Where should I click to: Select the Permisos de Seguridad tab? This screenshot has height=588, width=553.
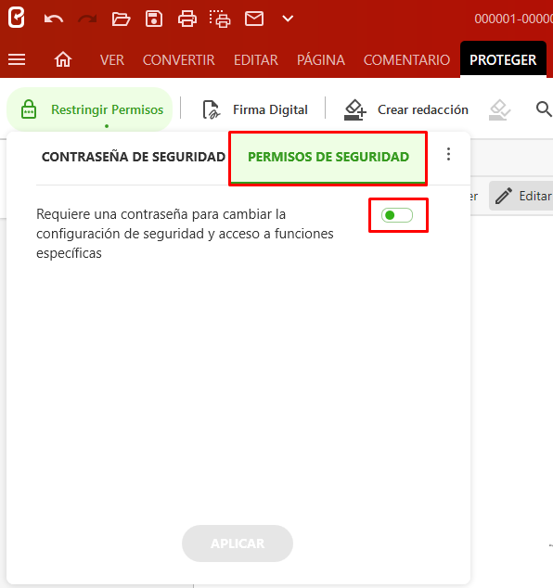click(328, 158)
